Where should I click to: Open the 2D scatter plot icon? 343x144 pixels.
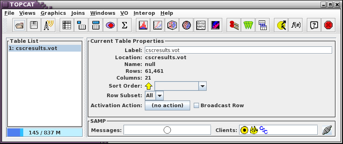pos(157,25)
